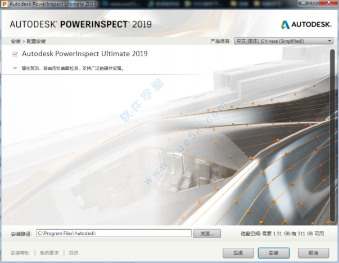339x263 pixels.
Task: Click the 安装路径 label
Action: tap(21, 234)
